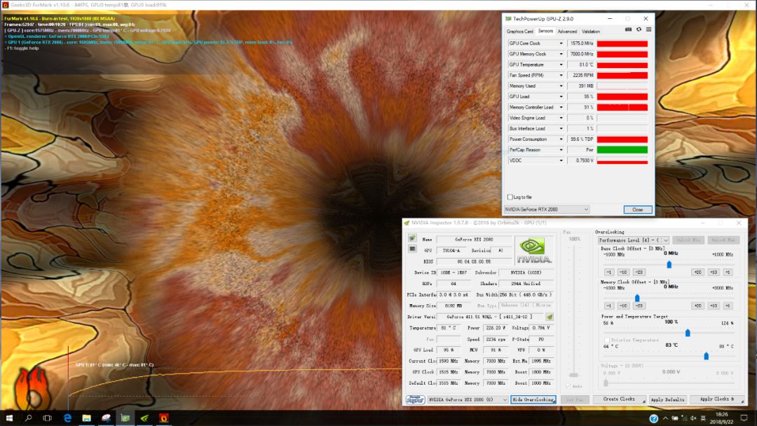Click the Apply Defaults button
The width and height of the screenshot is (757, 426).
667,399
